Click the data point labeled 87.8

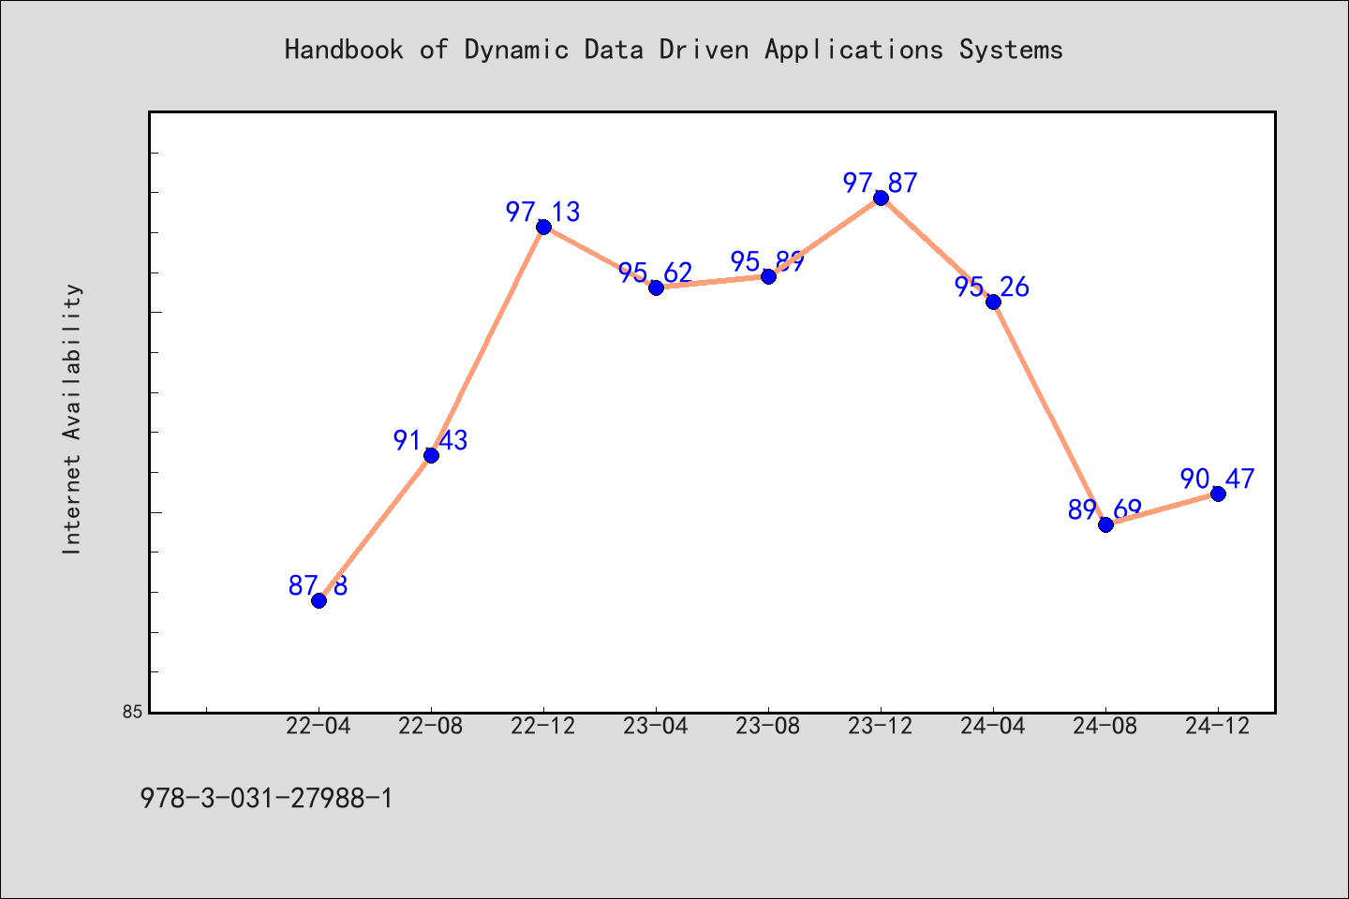(x=319, y=600)
